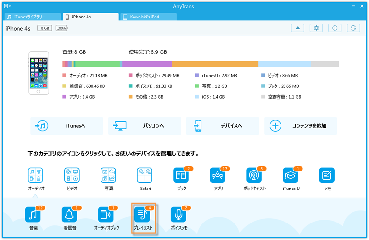Click the ビデオ: 8.66 MB legend entry
The width and height of the screenshot is (369, 240).
click(x=280, y=76)
